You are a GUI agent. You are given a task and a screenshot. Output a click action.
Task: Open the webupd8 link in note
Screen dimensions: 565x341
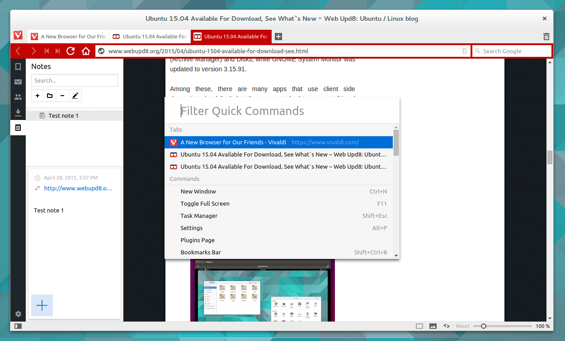(x=78, y=188)
